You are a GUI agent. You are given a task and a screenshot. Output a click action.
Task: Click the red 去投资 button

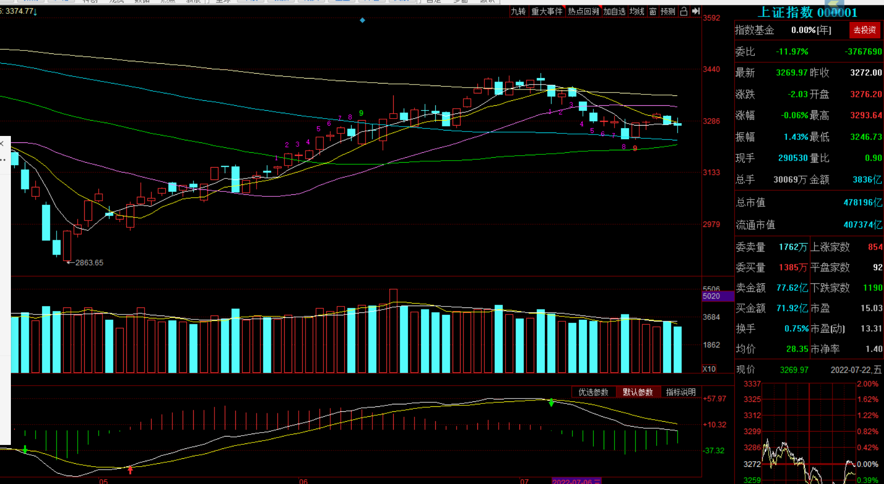(x=865, y=30)
